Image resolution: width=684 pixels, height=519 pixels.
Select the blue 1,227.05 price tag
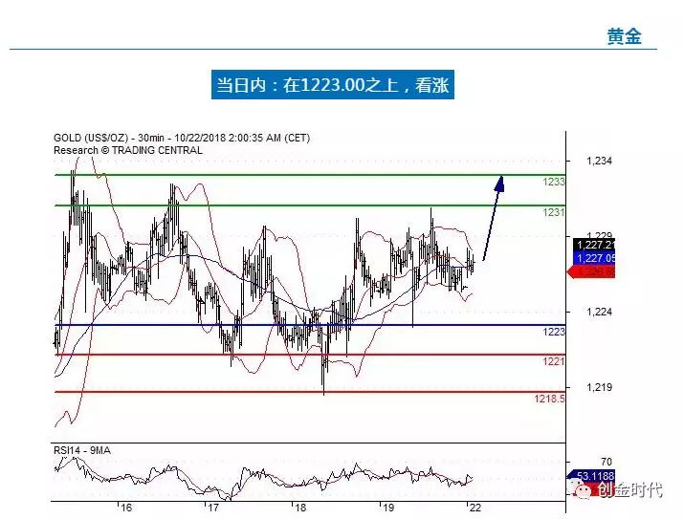click(x=594, y=258)
